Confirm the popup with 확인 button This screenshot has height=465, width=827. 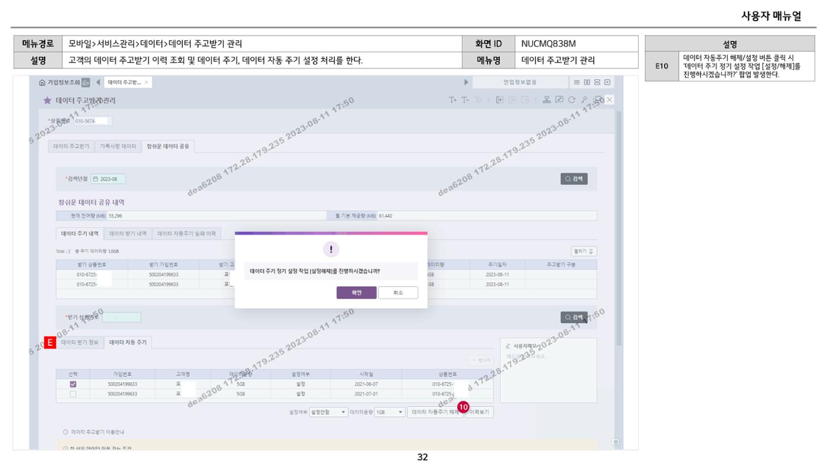[356, 293]
